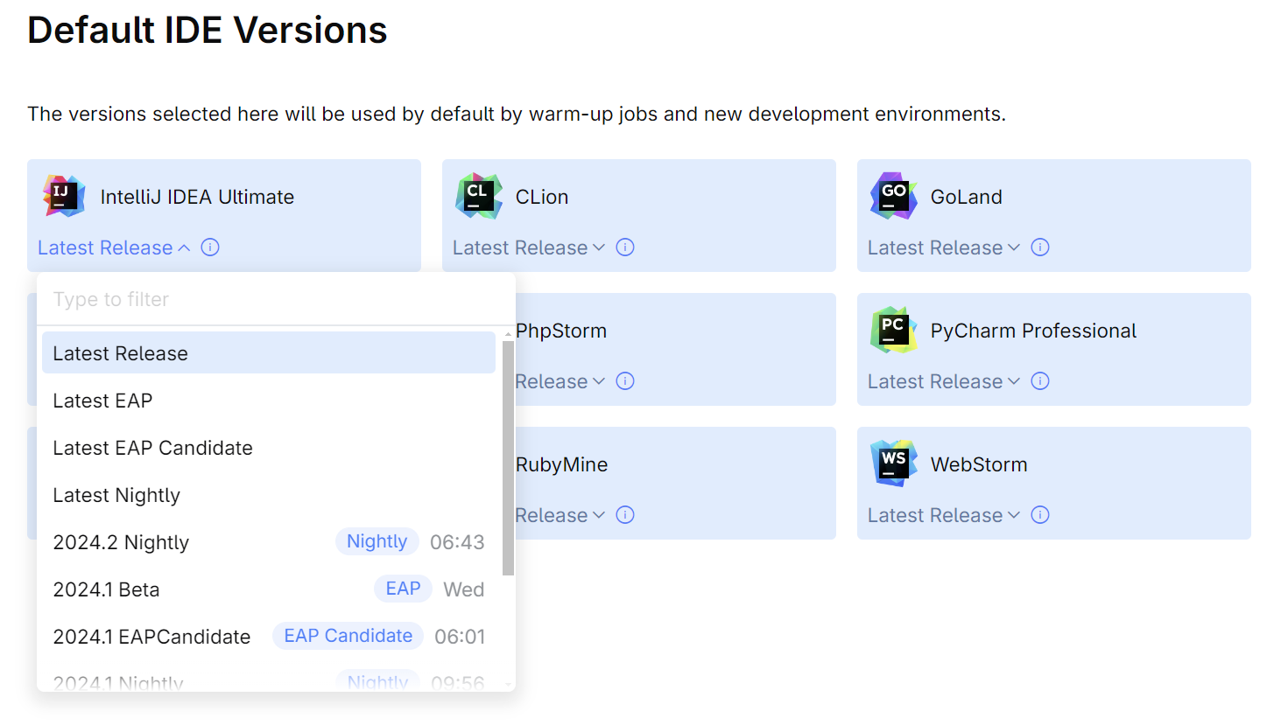Viewport: 1281px width, 725px height.
Task: Click the IntelliJ IDEA Ultimate logo icon
Action: (x=64, y=196)
